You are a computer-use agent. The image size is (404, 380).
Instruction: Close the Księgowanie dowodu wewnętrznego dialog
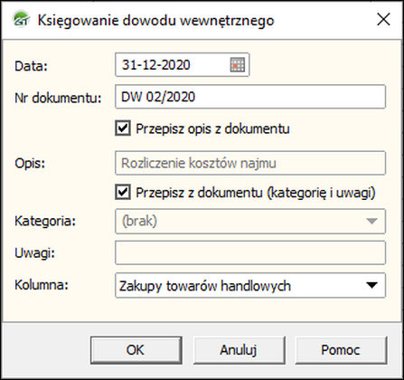point(383,20)
